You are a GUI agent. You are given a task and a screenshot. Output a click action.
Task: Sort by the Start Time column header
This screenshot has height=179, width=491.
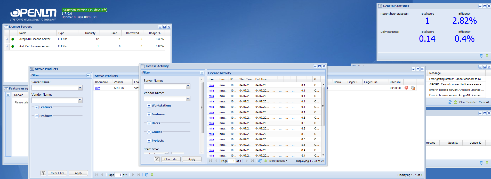(x=245, y=79)
